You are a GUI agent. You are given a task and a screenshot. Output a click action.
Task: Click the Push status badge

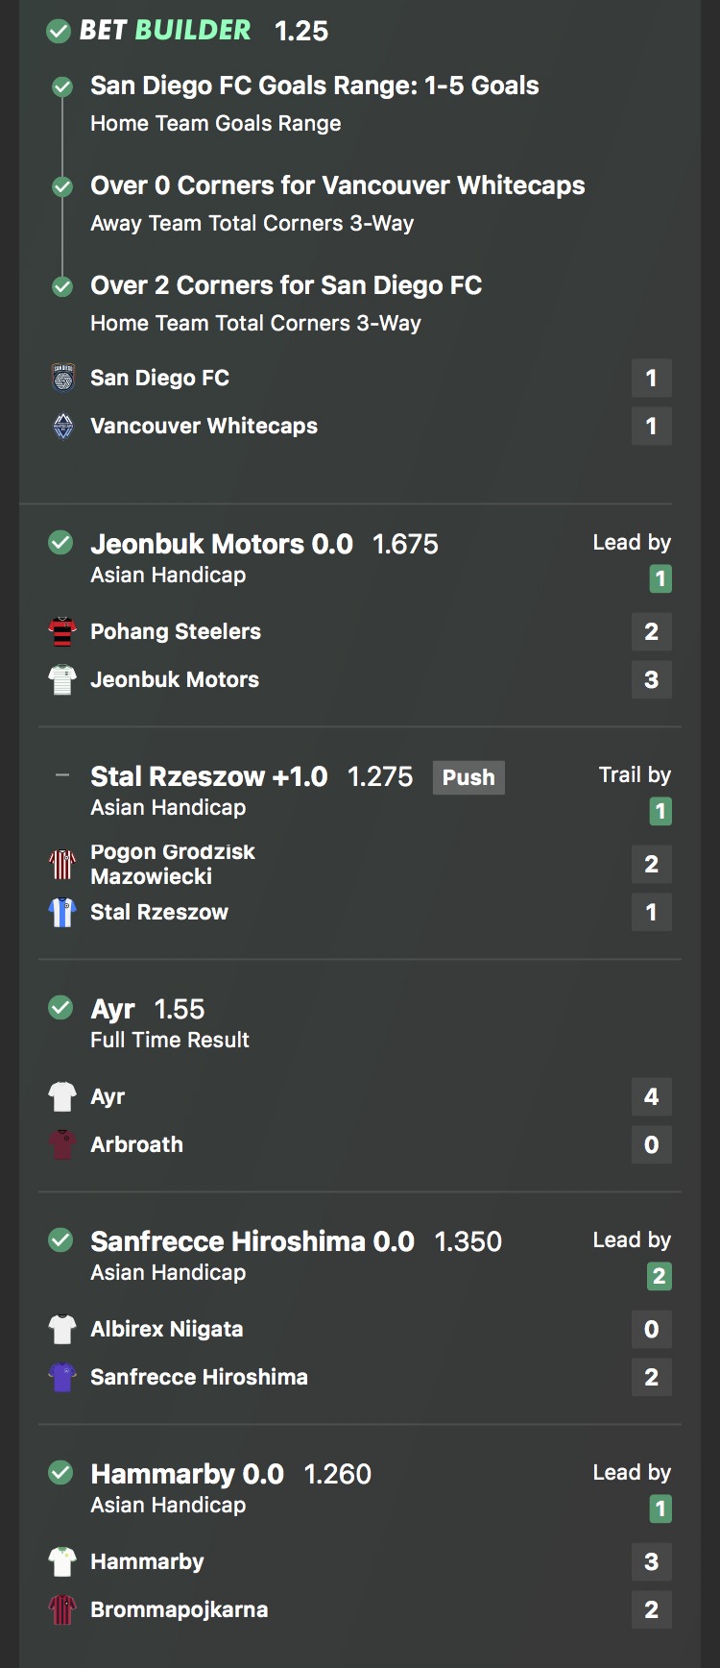coord(468,777)
